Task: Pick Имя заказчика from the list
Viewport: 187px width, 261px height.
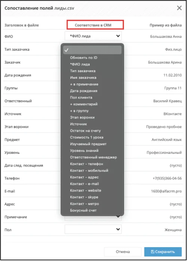Action: (x=83, y=78)
